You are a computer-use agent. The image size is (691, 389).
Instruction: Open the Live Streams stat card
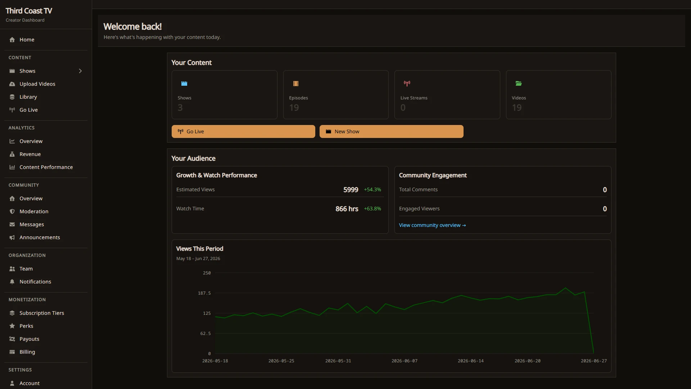pos(447,95)
